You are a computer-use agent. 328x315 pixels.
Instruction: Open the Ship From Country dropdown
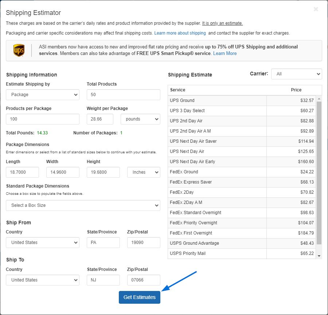(43, 243)
